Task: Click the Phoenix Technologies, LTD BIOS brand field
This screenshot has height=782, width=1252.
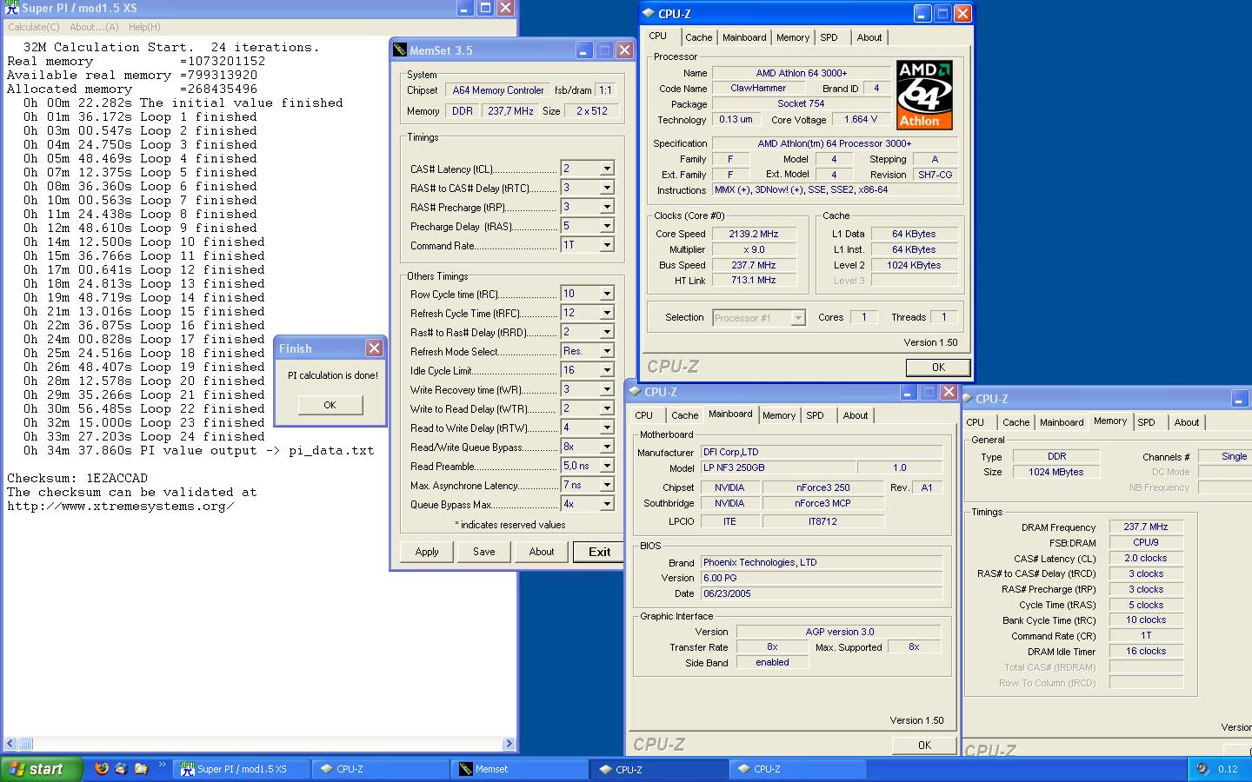Action: [822, 562]
